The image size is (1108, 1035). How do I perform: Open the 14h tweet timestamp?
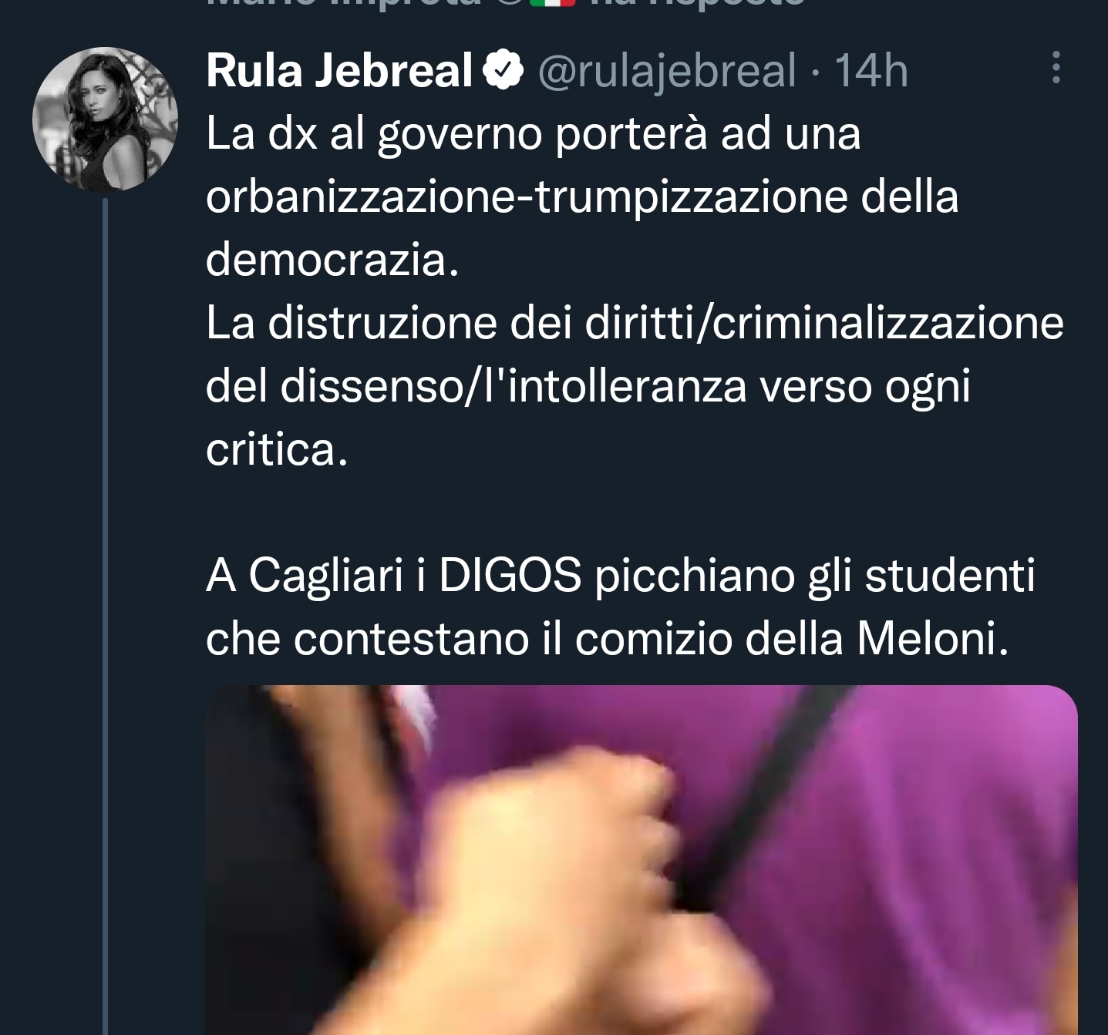pyautogui.click(x=871, y=72)
